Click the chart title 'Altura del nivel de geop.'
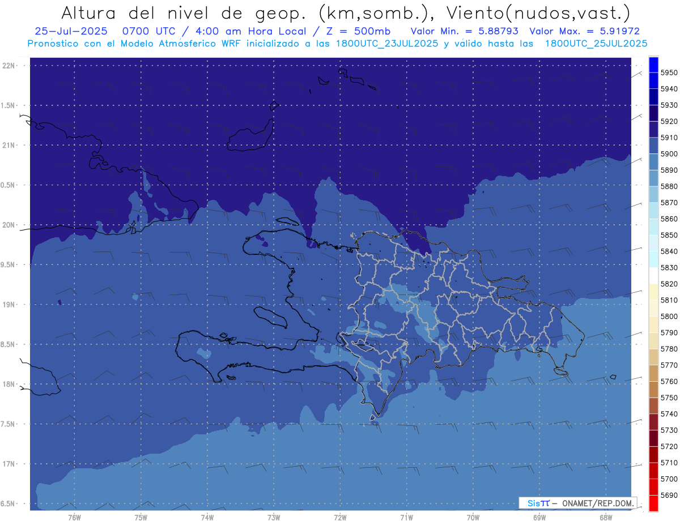 (183, 12)
